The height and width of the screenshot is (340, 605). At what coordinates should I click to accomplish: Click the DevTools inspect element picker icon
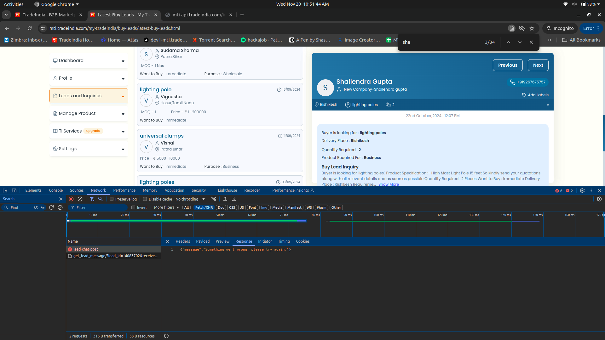5,190
